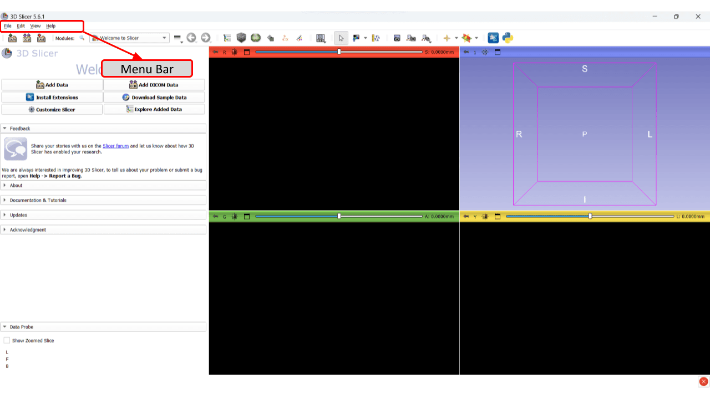Screen dimensions: 710x399
Task: Click the screenshot capture camera icon
Action: tap(397, 38)
